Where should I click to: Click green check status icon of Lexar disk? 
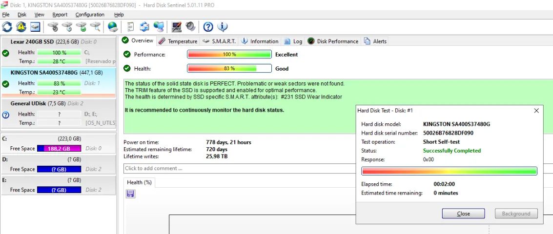pyautogui.click(x=5, y=53)
